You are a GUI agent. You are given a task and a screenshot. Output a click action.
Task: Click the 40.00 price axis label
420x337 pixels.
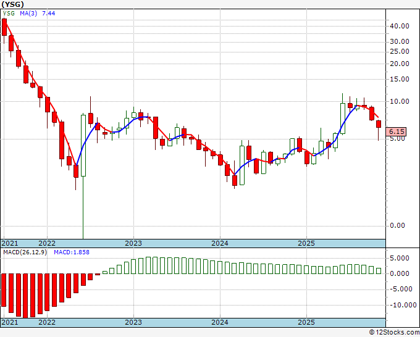[x=400, y=27]
